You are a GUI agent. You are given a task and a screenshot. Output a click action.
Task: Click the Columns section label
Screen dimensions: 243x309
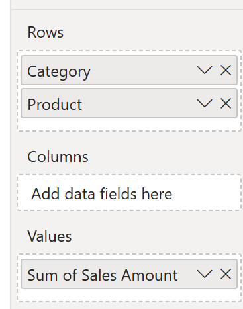click(x=58, y=157)
